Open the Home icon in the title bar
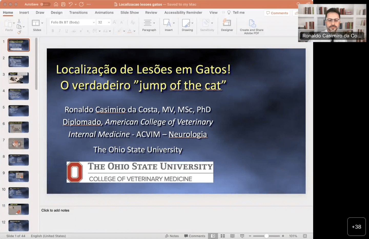This screenshot has height=239, width=369. pyautogui.click(x=56, y=4)
